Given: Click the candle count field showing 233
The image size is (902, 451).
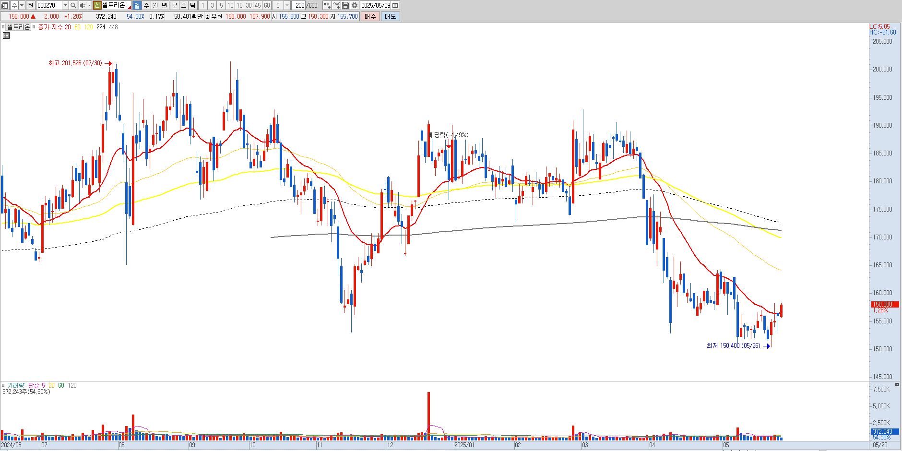Looking at the screenshot, I should tap(298, 5).
